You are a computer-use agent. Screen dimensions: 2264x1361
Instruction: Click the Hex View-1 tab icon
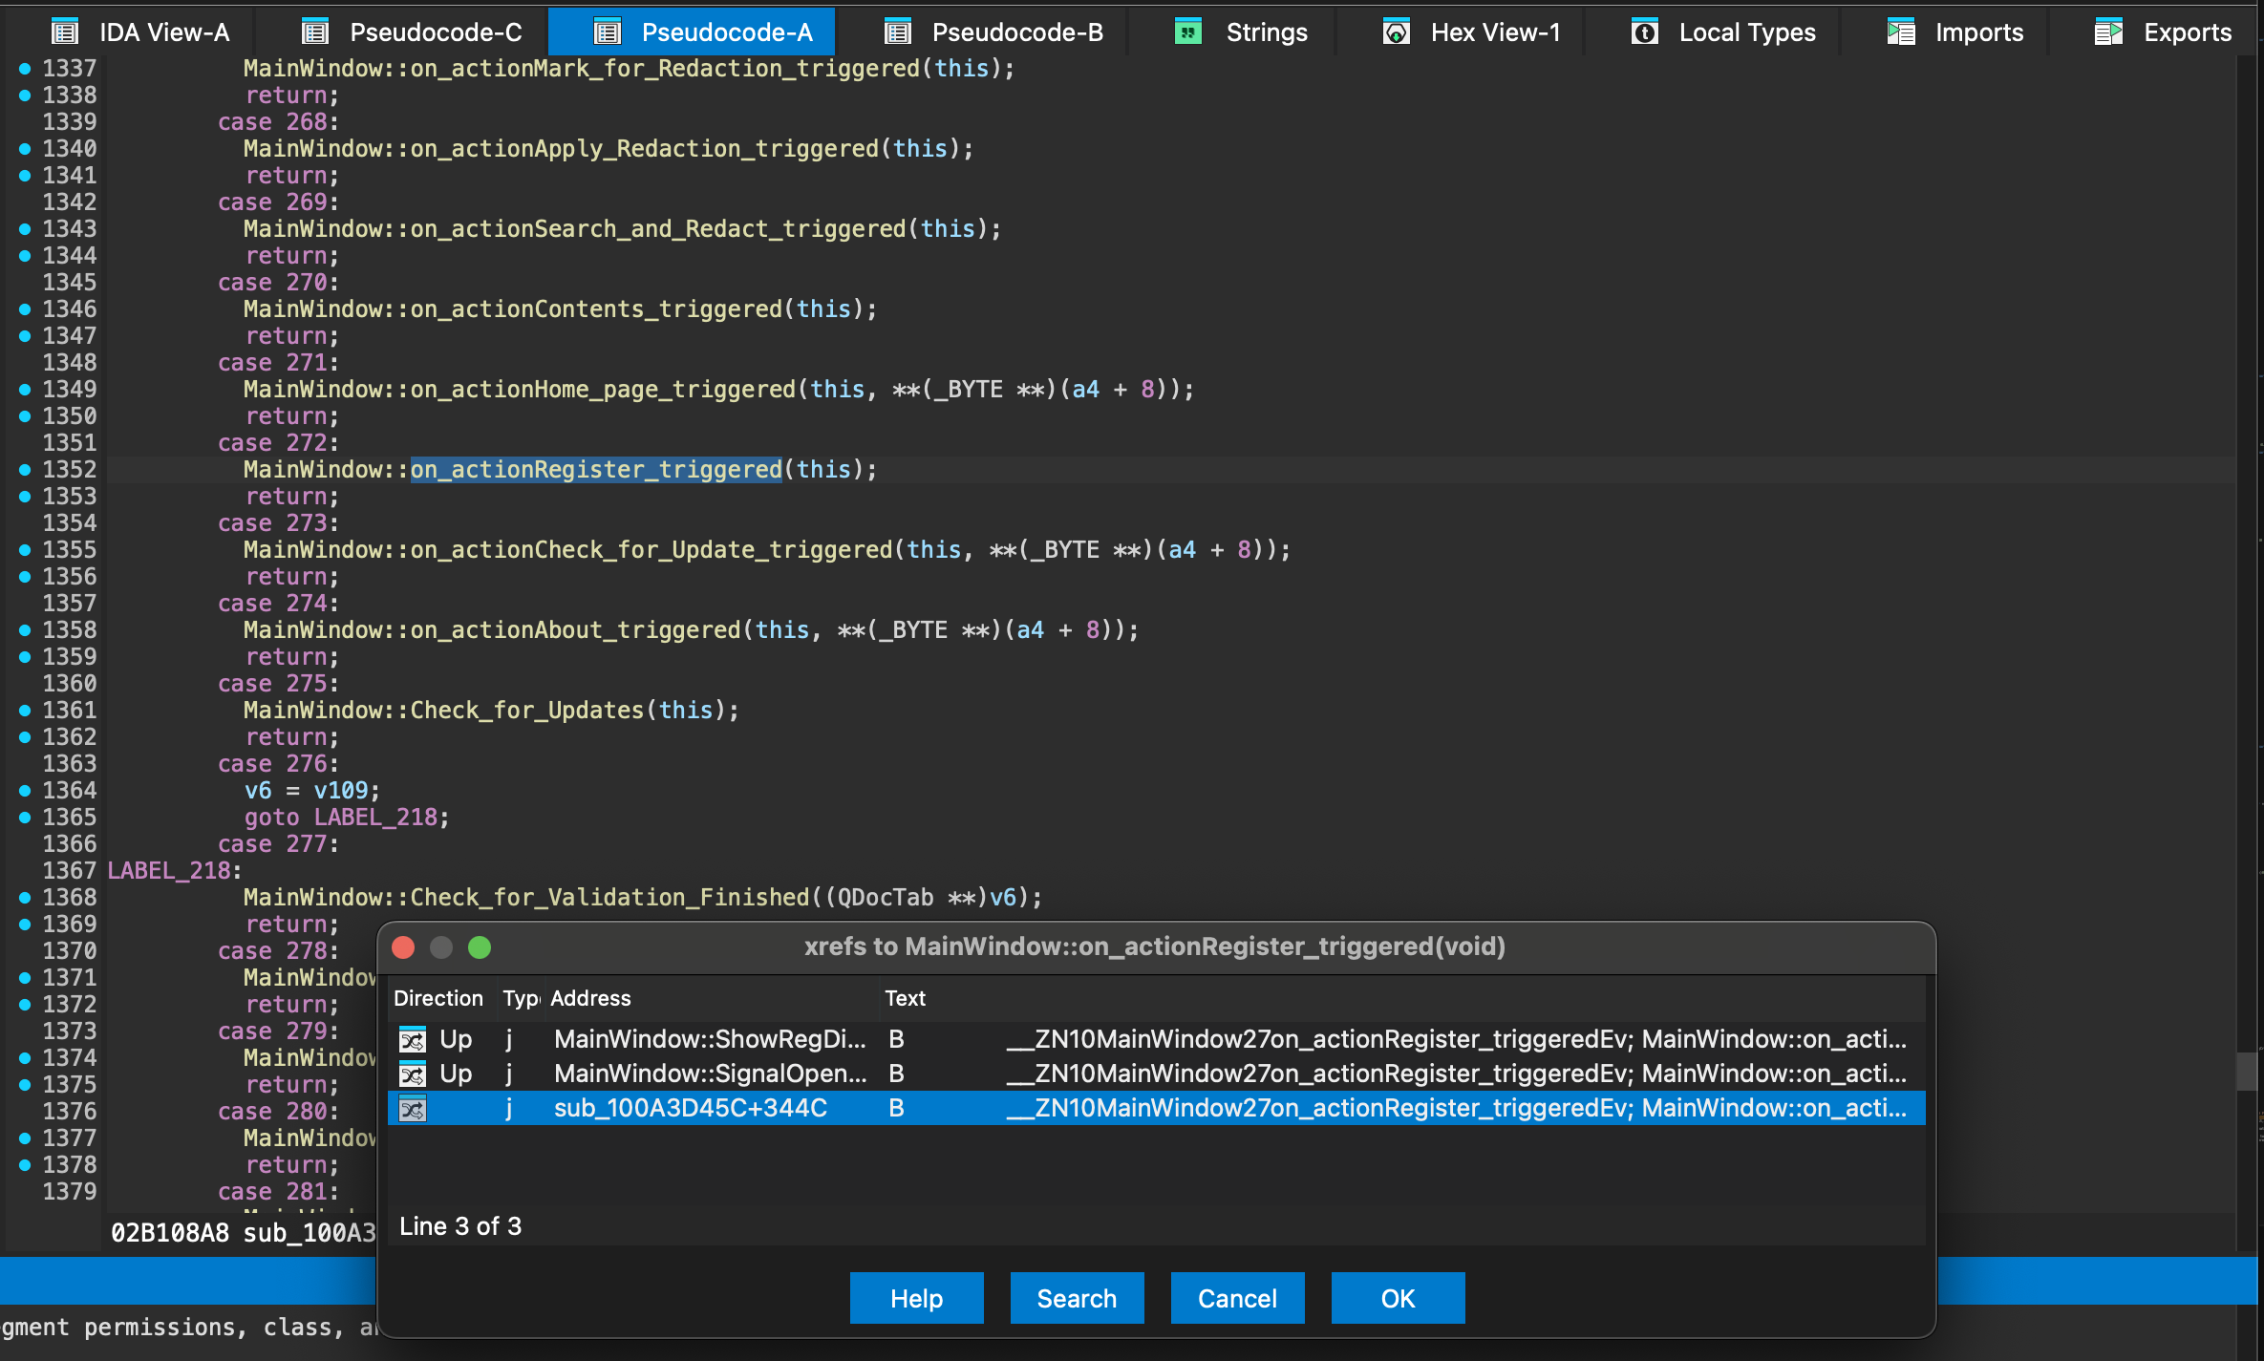pos(1397,32)
